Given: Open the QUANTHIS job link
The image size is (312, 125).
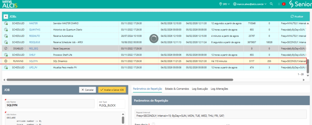Looking at the screenshot, I should coord(34,30).
